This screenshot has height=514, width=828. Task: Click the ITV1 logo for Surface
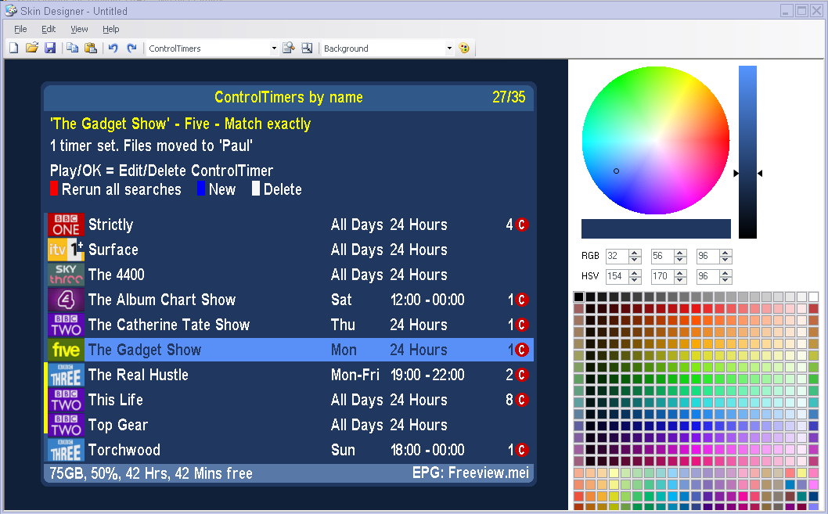tap(66, 250)
